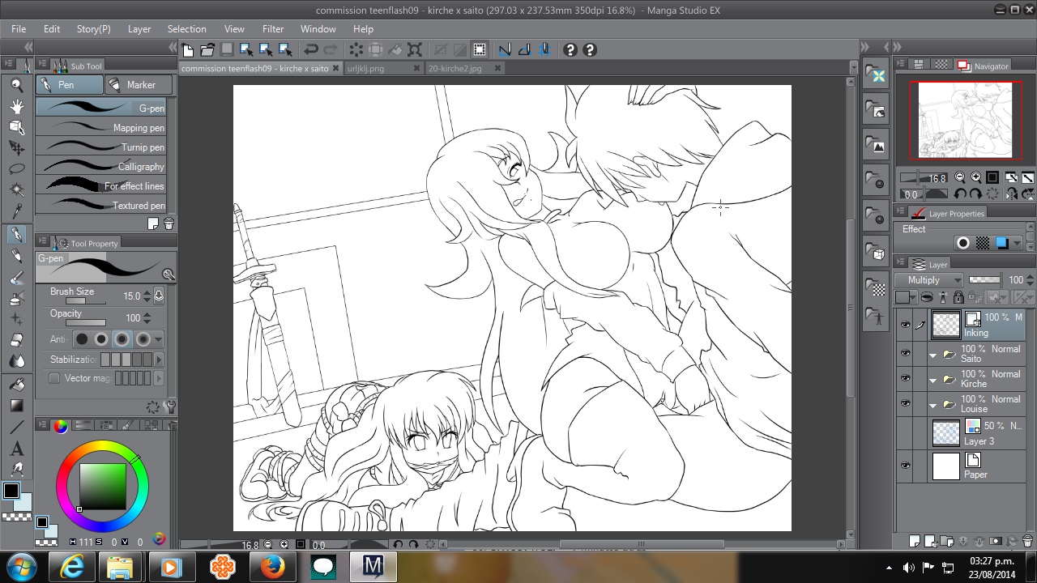Create a new document from toolbar
The height and width of the screenshot is (583, 1037).
[x=188, y=49]
